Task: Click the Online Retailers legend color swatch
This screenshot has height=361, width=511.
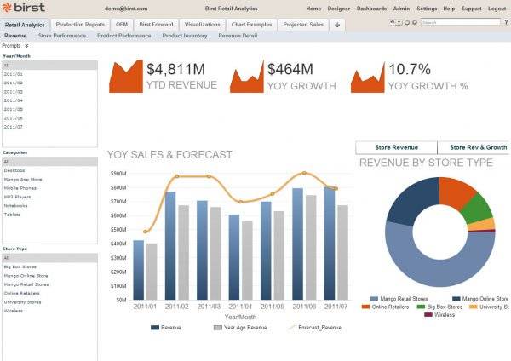Action: [366, 307]
